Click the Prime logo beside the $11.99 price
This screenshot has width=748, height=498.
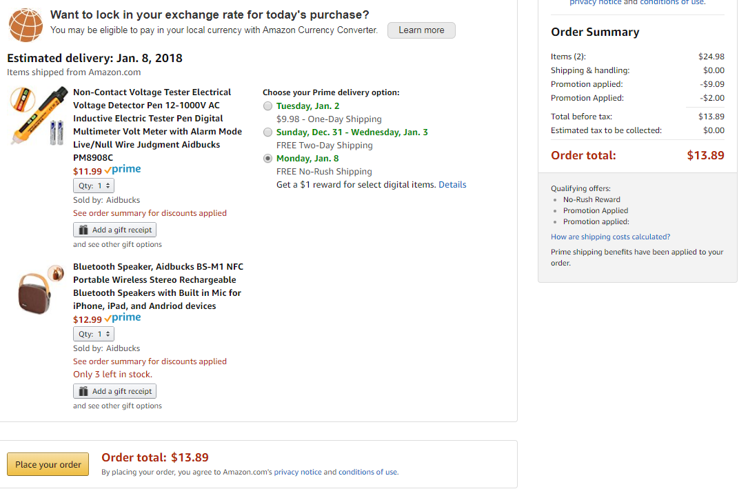[x=126, y=170]
